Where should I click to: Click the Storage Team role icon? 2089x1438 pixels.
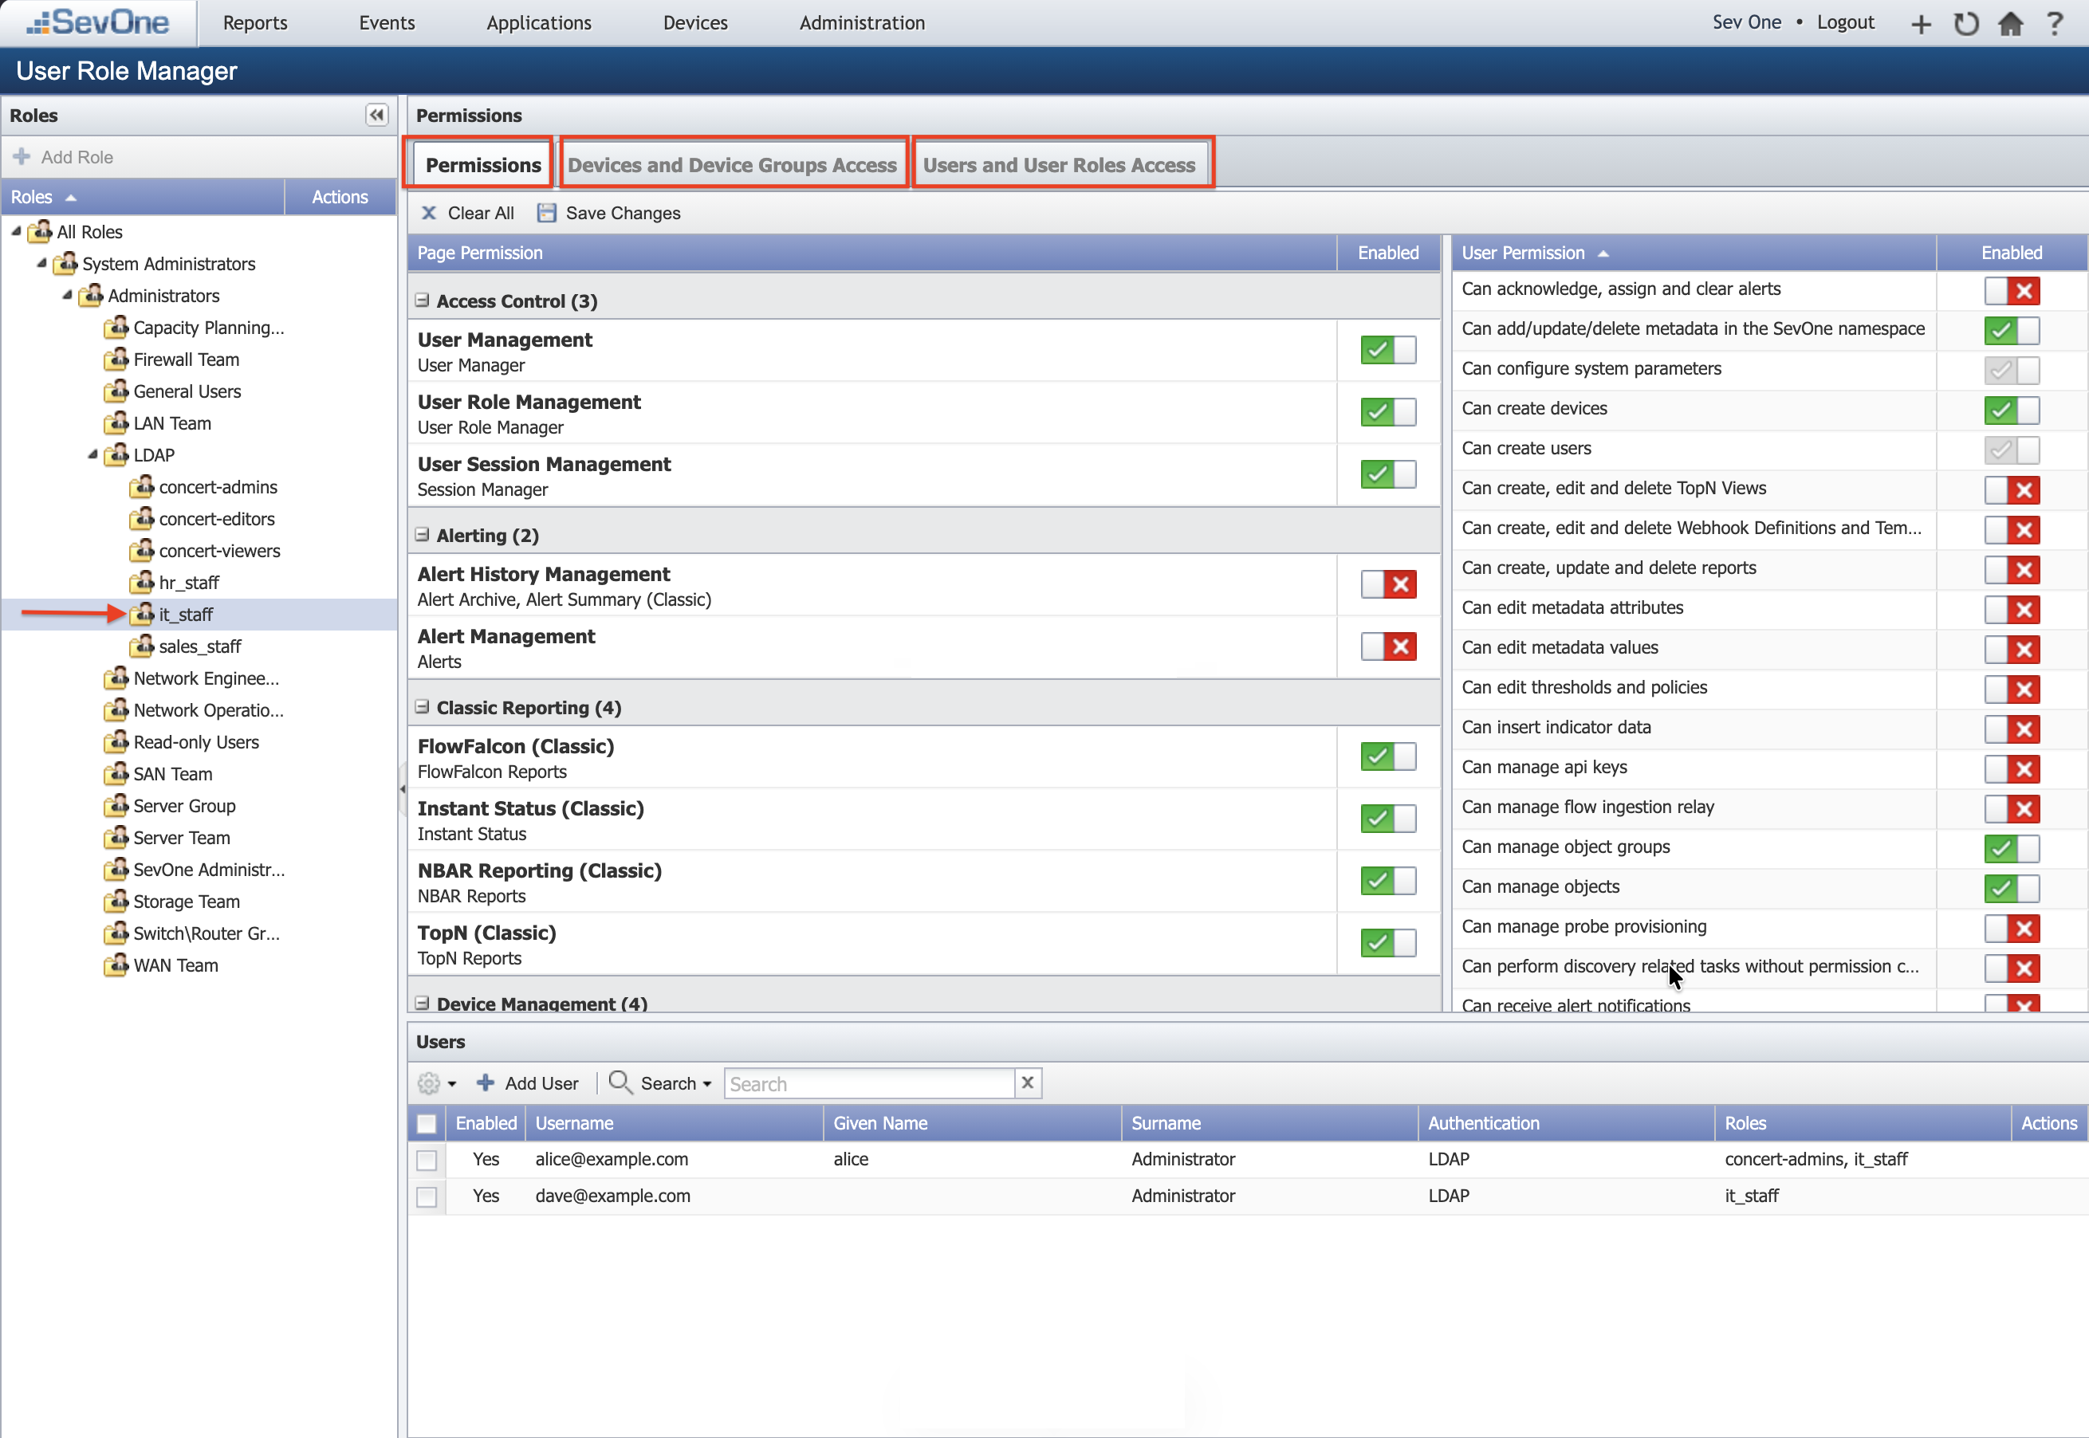click(x=116, y=900)
